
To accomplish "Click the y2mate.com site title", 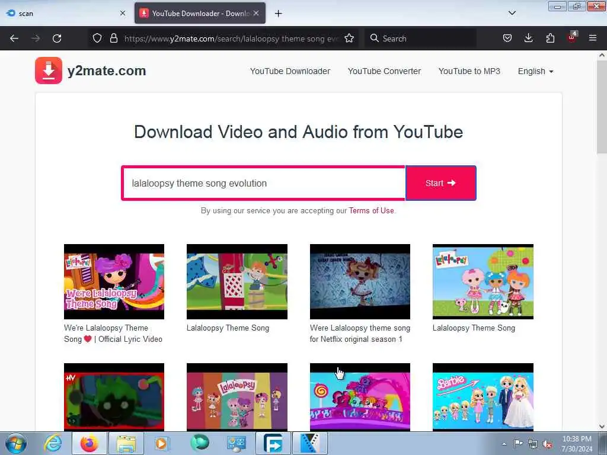I will point(107,71).
